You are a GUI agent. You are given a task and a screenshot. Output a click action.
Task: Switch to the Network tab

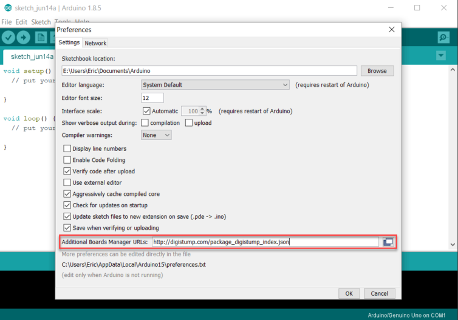click(95, 43)
